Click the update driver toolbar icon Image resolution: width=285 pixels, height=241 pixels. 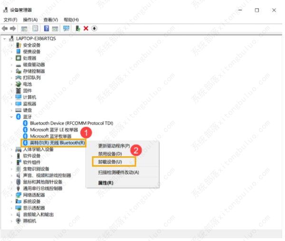(78, 28)
